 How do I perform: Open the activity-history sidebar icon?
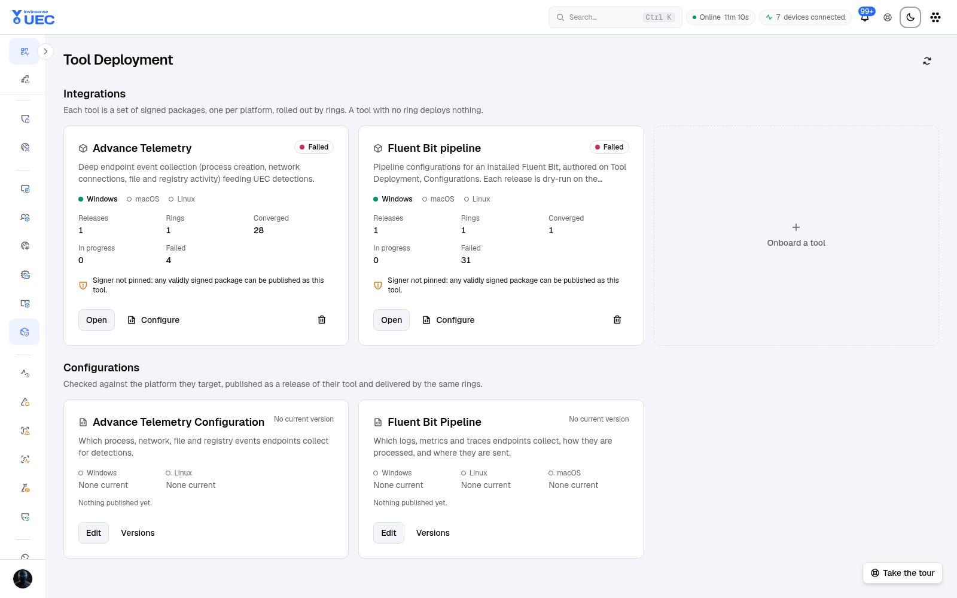click(x=25, y=373)
